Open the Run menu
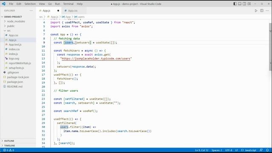 click(x=57, y=4)
